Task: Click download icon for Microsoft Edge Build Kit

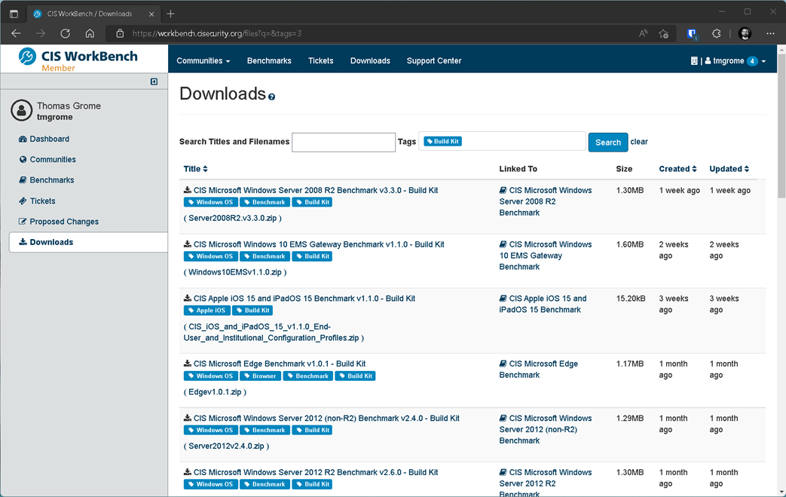Action: [x=188, y=364]
